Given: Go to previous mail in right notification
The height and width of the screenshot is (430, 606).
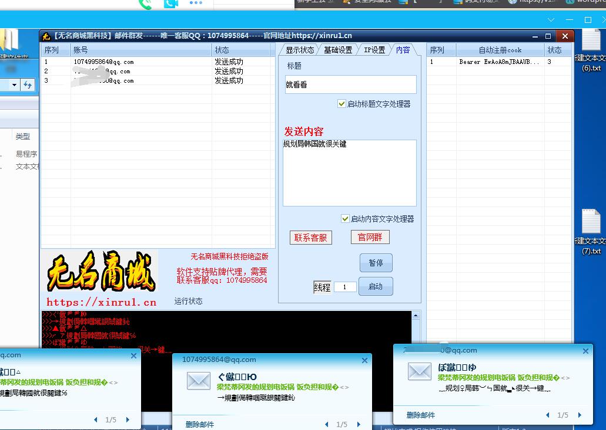Looking at the screenshot, I should pyautogui.click(x=548, y=415).
